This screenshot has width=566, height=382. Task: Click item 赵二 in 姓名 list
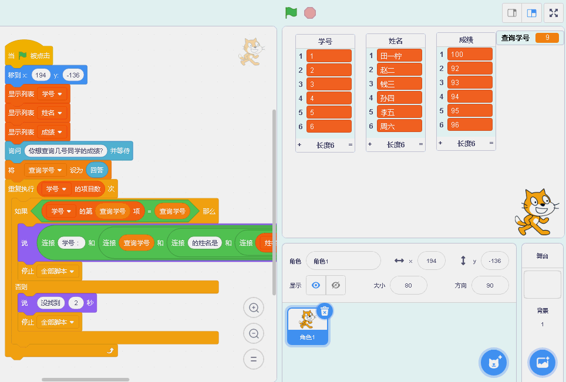399,70
